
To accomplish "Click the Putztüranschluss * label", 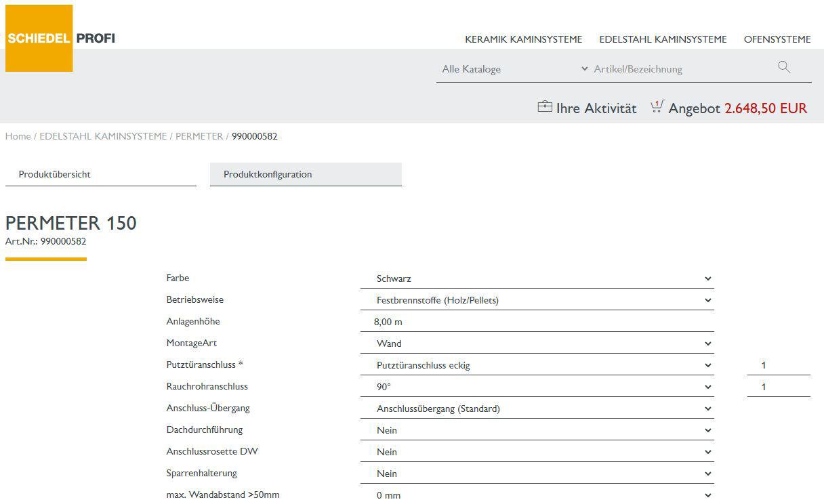I will point(205,364).
